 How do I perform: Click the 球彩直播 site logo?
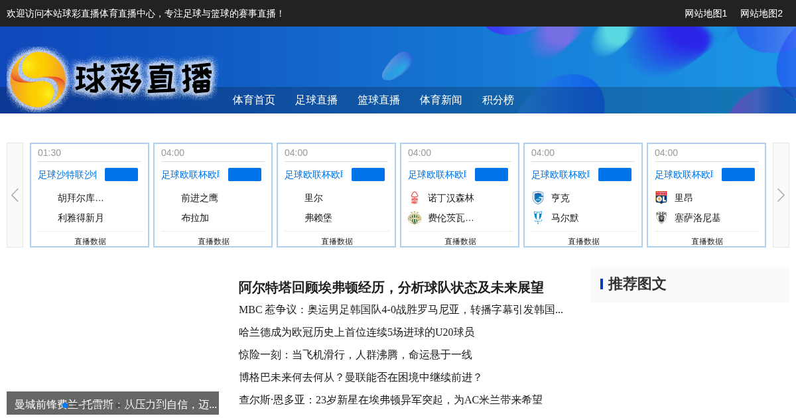pyautogui.click(x=111, y=79)
